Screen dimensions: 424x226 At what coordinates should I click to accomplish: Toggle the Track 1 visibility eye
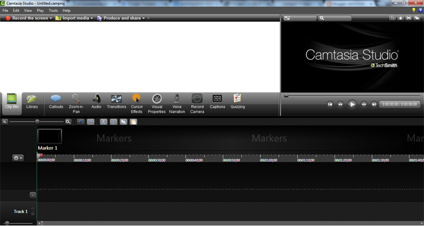(x=33, y=208)
